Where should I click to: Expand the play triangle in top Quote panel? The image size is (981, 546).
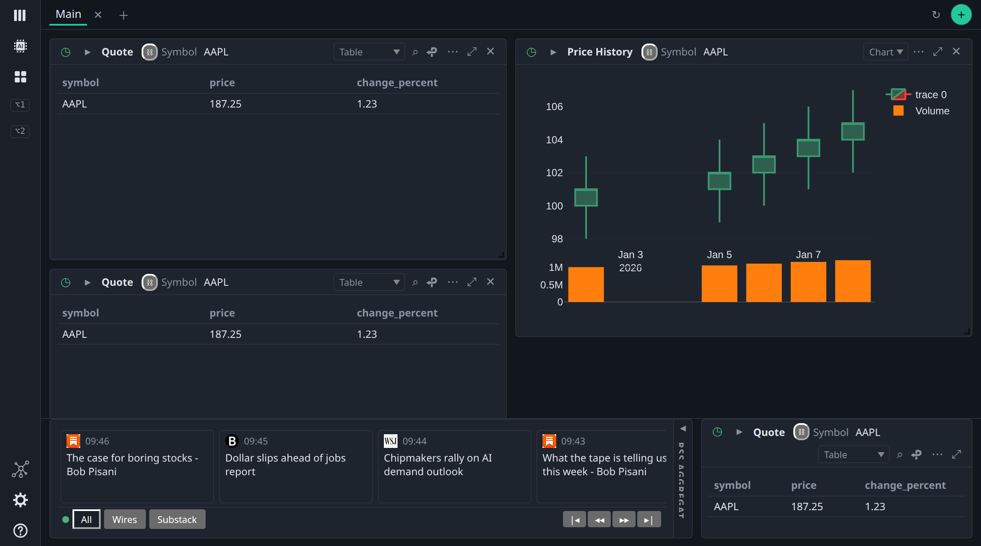[87, 52]
